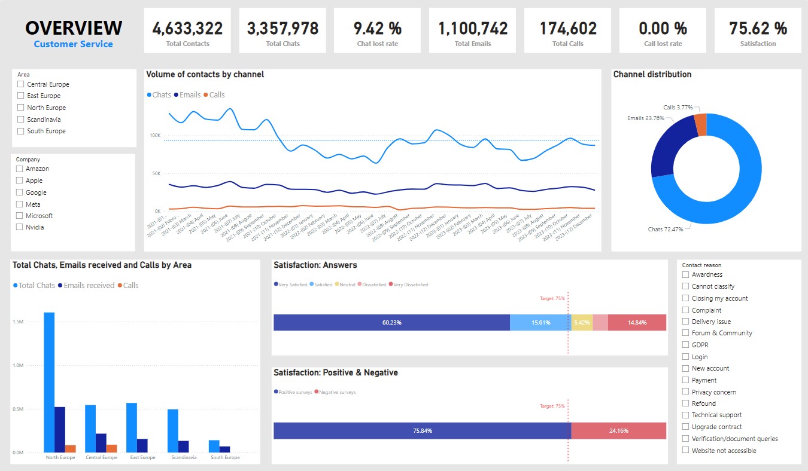Enable the Scandinavia area checkbox
This screenshot has height=471, width=808.
21,120
